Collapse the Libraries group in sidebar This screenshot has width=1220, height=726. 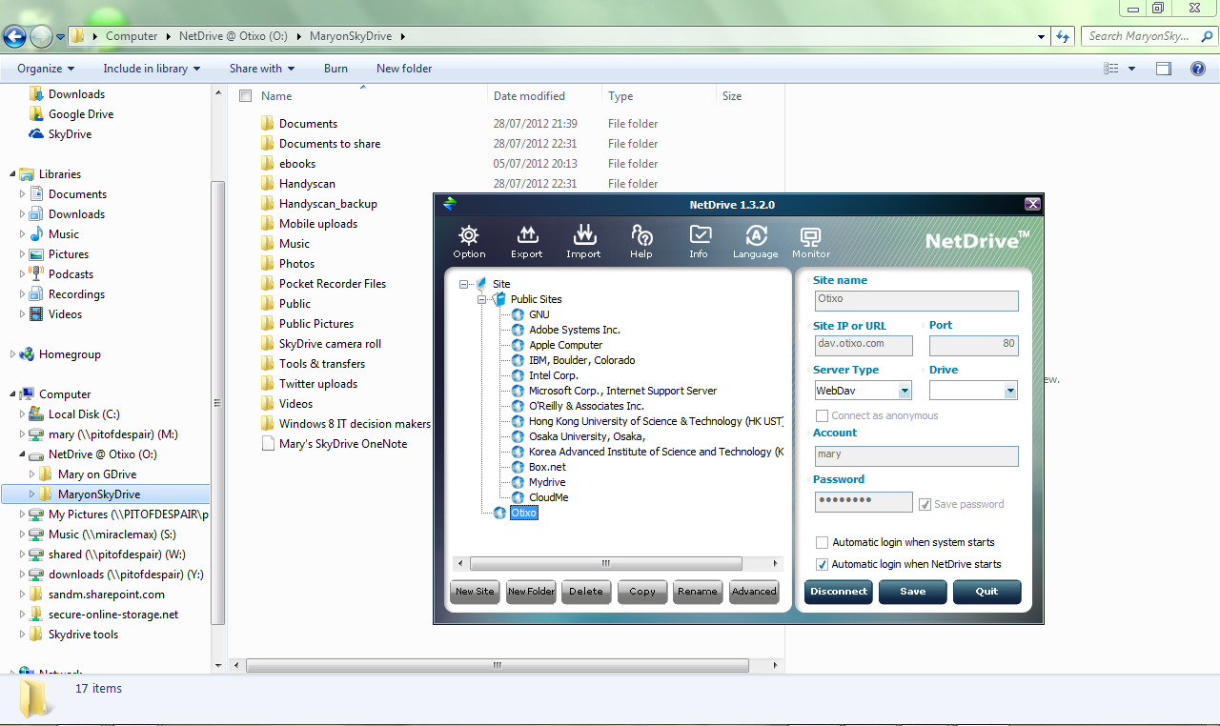14,174
